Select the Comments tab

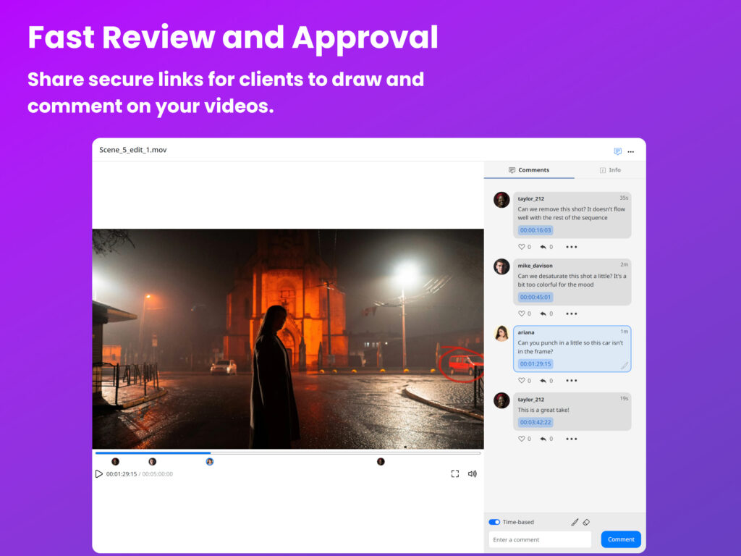pyautogui.click(x=529, y=170)
